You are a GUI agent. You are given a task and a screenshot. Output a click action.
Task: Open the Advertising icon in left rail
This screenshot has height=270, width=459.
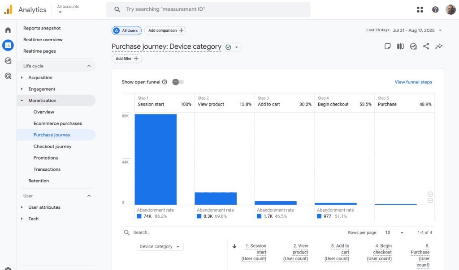click(8, 76)
